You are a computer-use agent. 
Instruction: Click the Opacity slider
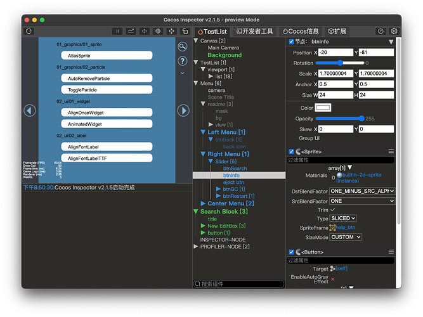[x=340, y=119]
